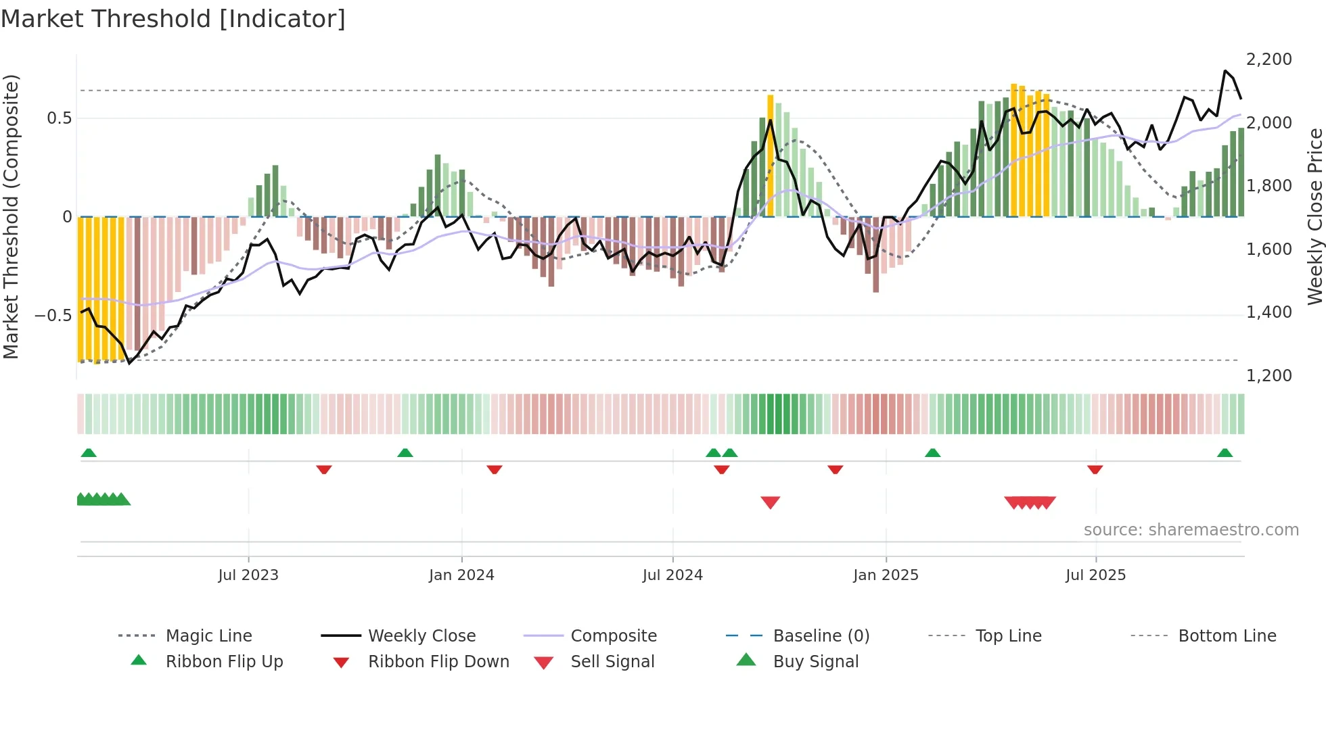The image size is (1326, 745).
Task: Select the rightmost ribbon flip up marker
Action: coord(1225,453)
